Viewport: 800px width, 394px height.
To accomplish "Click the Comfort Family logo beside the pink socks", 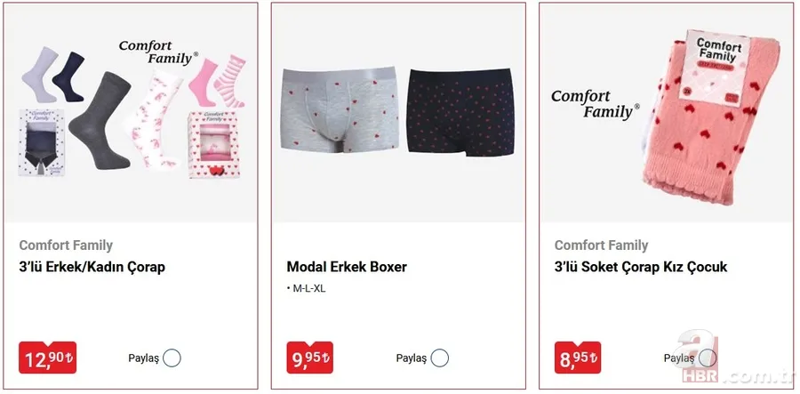I will coord(596,104).
